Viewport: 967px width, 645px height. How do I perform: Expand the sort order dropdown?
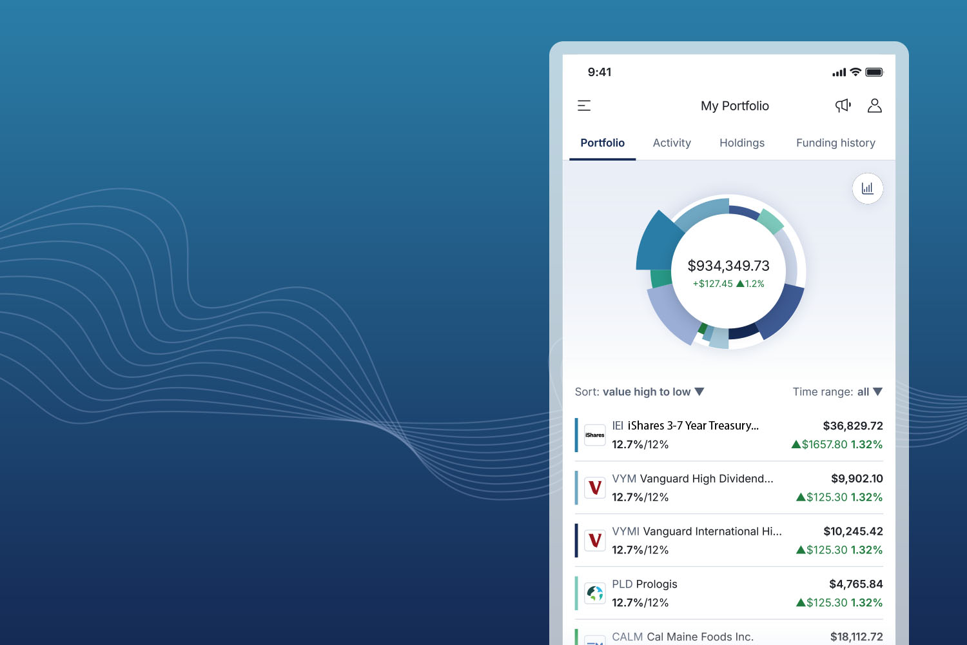(699, 392)
